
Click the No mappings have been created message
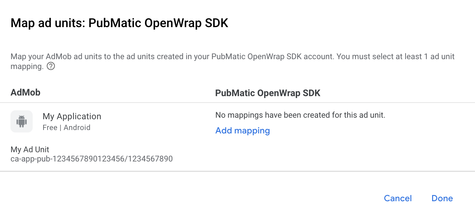click(x=300, y=115)
